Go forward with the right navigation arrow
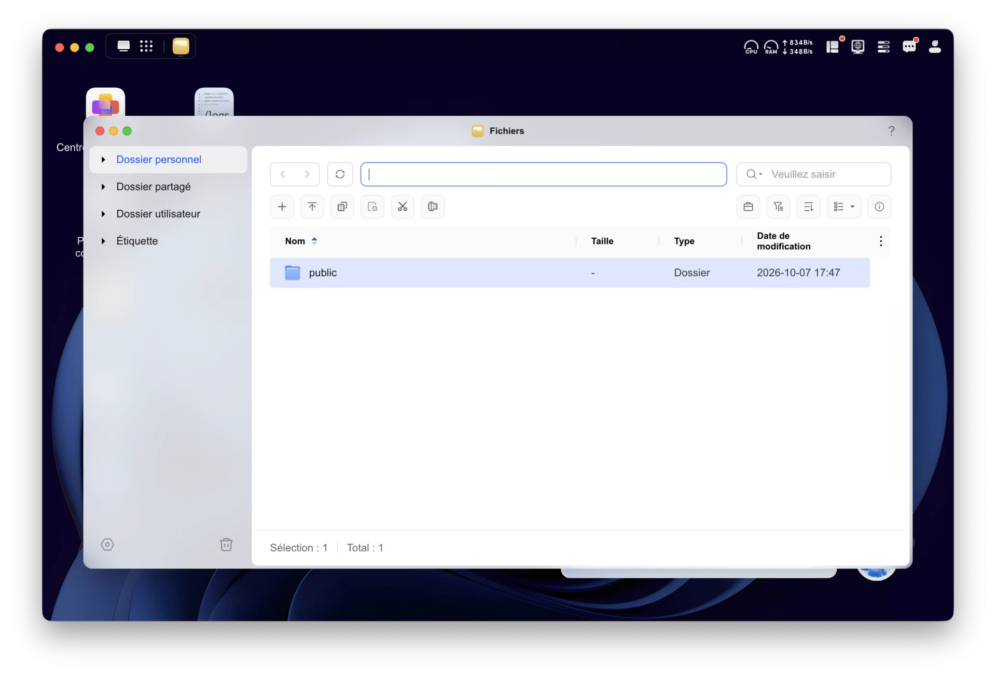 pos(307,174)
